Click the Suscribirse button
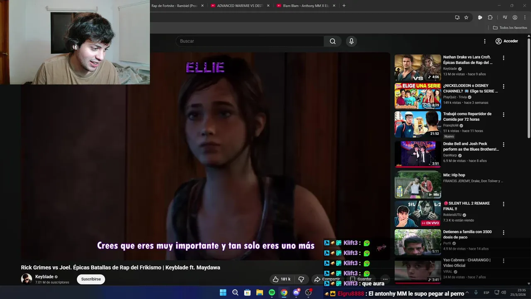 [91, 279]
